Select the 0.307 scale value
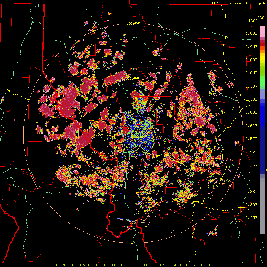 coord(251,205)
